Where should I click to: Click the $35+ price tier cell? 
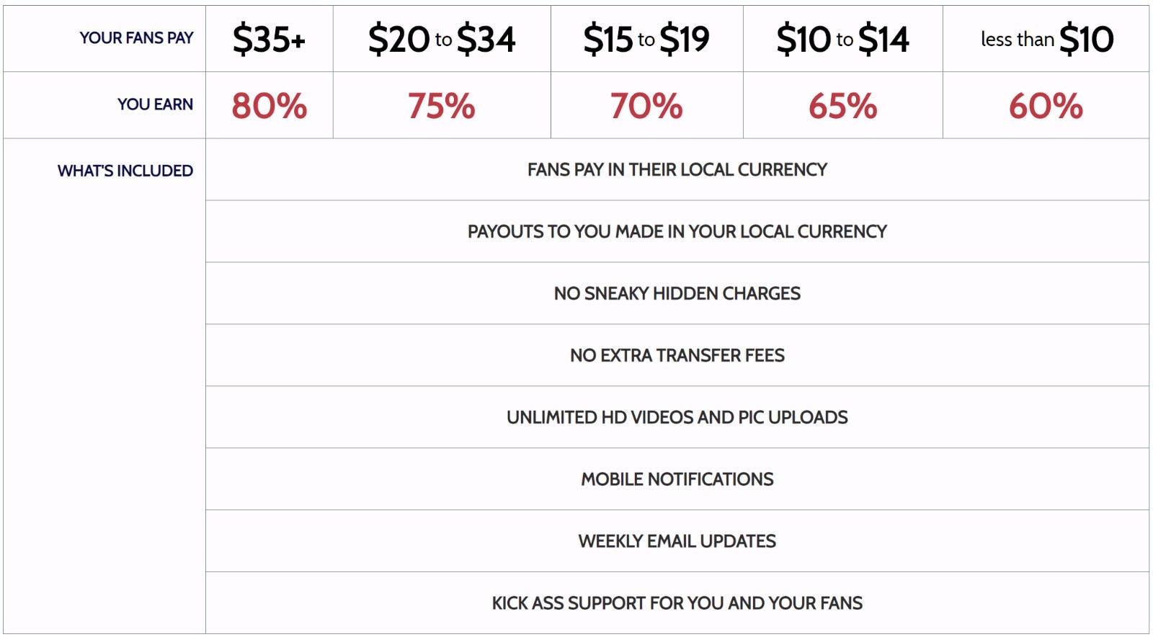[x=269, y=39]
